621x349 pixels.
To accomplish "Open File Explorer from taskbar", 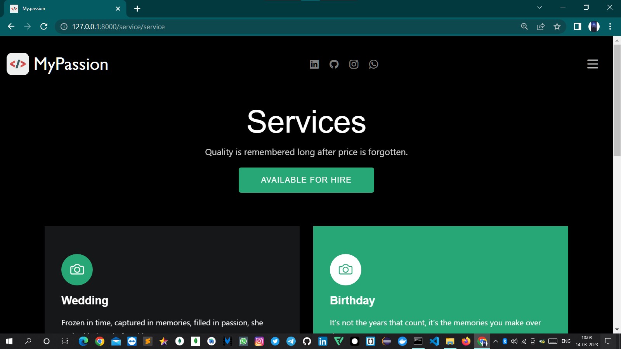I will (x=450, y=341).
